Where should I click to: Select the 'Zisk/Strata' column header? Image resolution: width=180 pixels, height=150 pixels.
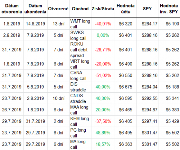click(x=103, y=9)
